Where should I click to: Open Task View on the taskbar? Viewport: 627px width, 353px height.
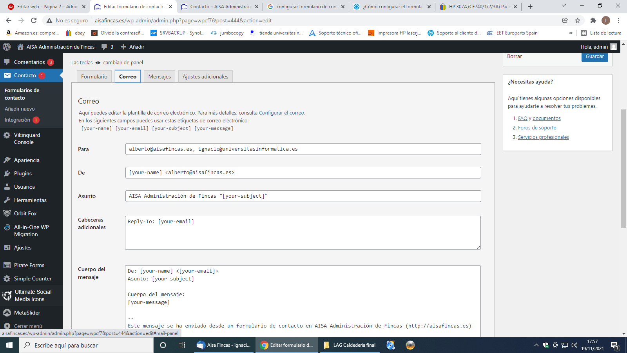pos(182,345)
